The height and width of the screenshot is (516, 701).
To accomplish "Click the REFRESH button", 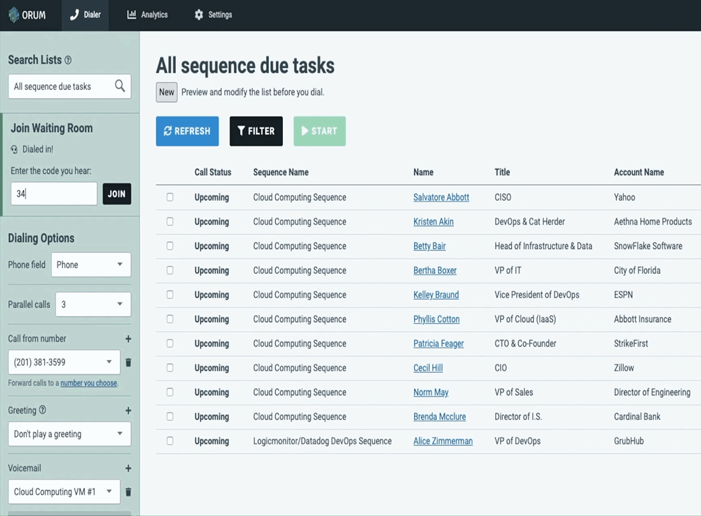I will (x=187, y=131).
